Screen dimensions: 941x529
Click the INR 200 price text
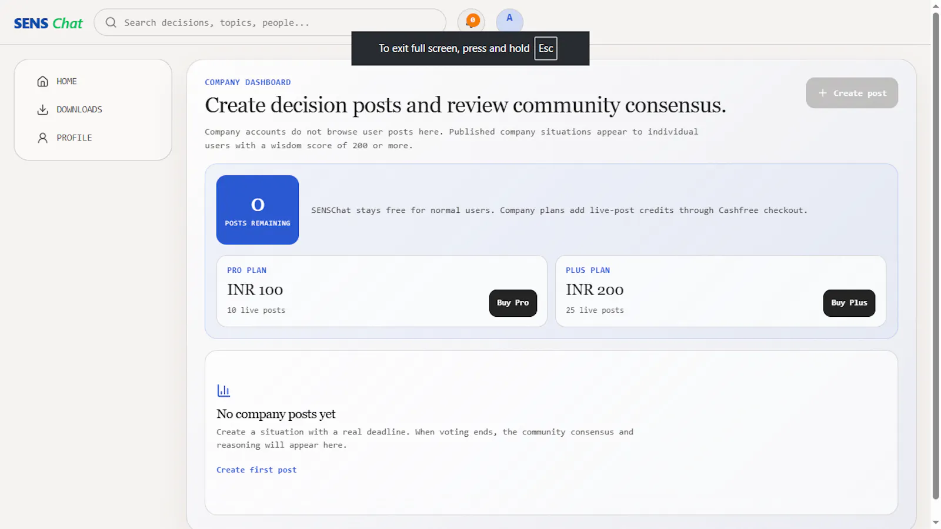pos(595,290)
